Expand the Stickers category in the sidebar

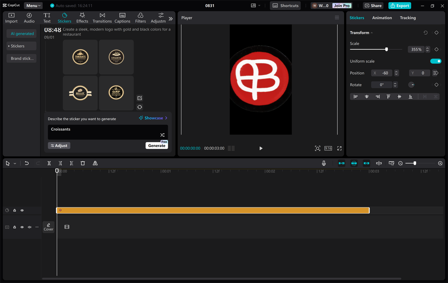(21, 46)
